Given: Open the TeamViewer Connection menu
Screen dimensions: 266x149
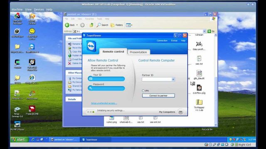Looking at the screenshot, I should [162, 41].
